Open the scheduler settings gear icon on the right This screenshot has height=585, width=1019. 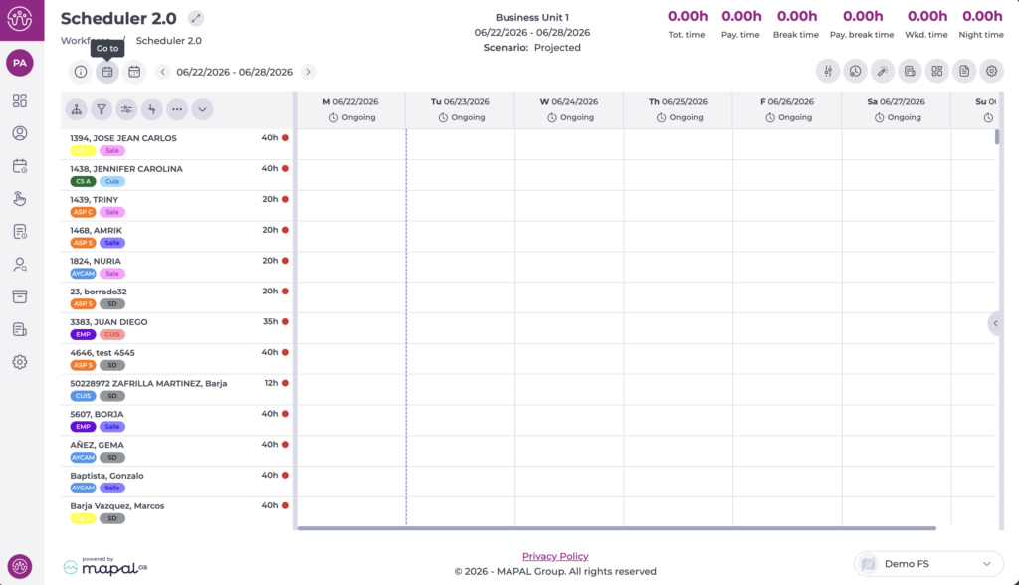(x=992, y=72)
